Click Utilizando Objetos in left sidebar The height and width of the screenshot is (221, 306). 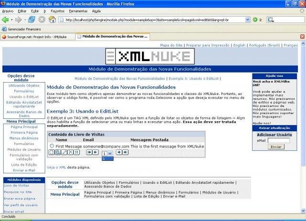(24, 85)
